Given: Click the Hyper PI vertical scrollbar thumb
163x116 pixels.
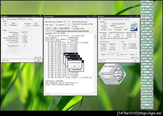Looking at the screenshot, I should pos(95,37).
